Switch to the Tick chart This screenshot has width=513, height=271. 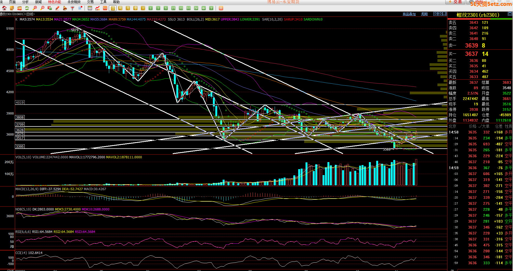[105, 8]
